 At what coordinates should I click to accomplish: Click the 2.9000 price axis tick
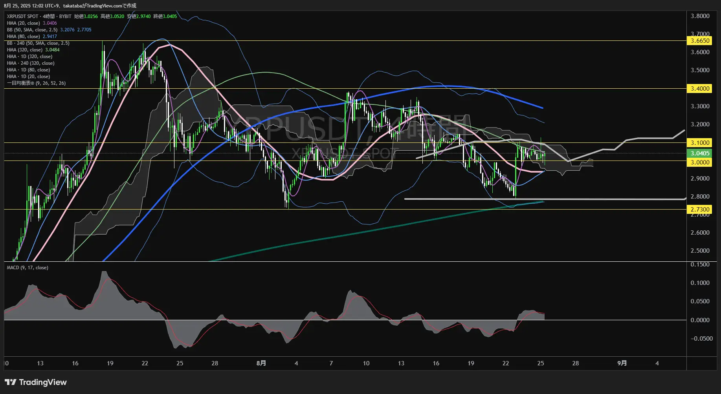point(700,179)
